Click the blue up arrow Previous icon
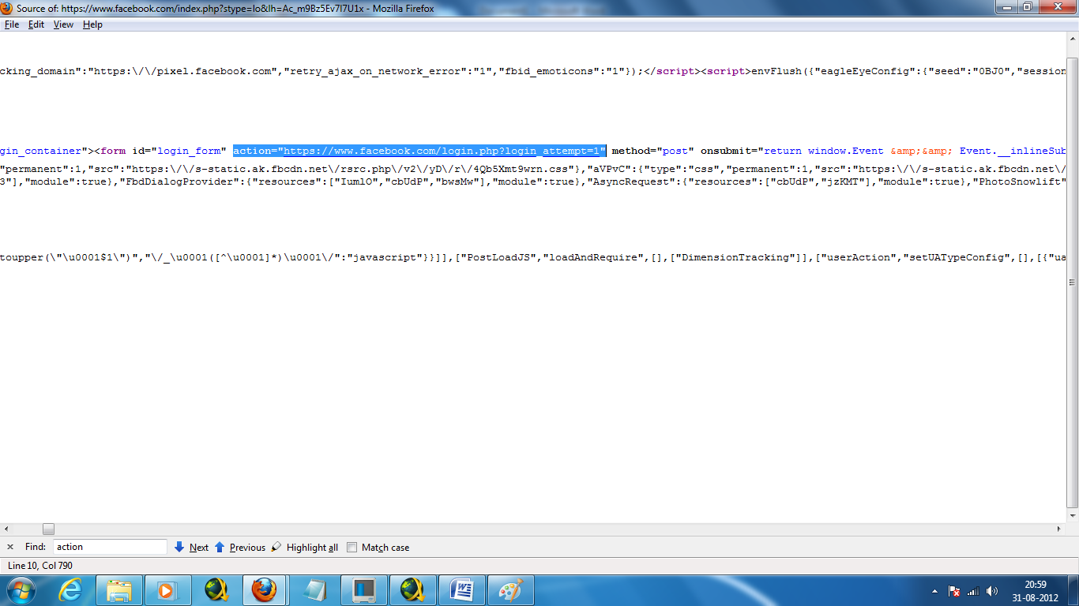The width and height of the screenshot is (1079, 606). click(220, 547)
